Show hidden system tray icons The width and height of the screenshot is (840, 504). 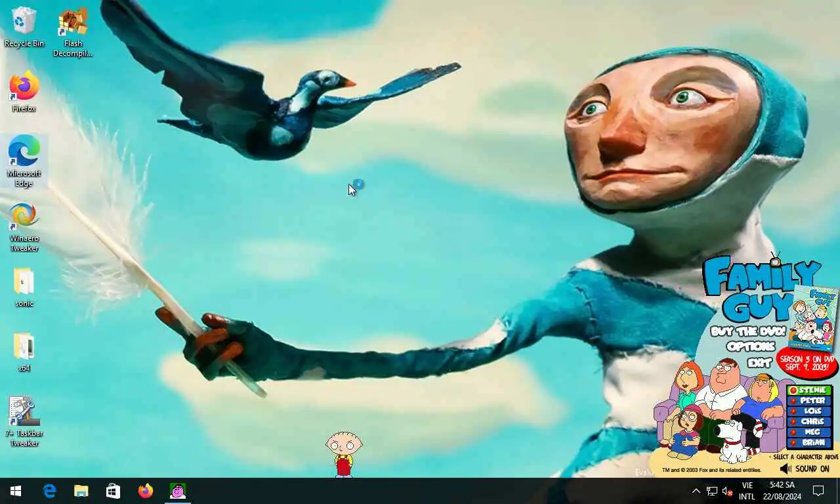pyautogui.click(x=696, y=491)
